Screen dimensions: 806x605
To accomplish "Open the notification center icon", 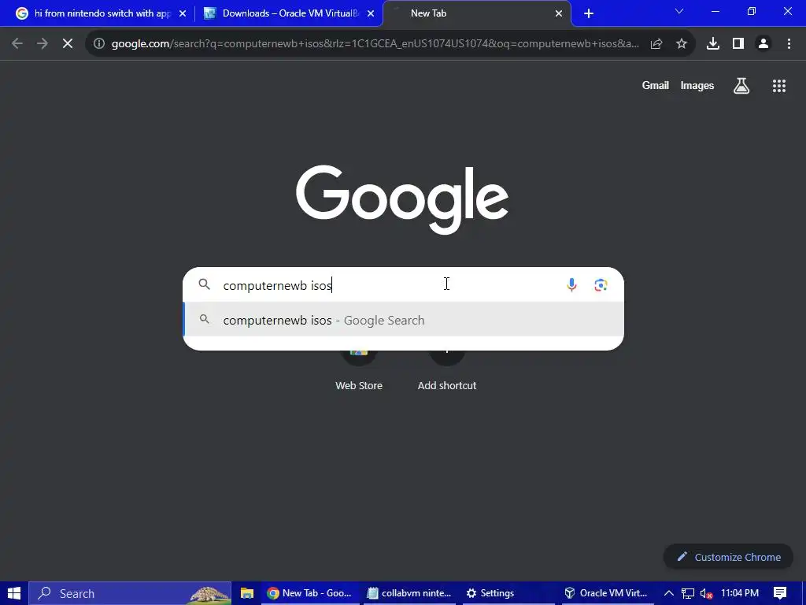I will (780, 593).
